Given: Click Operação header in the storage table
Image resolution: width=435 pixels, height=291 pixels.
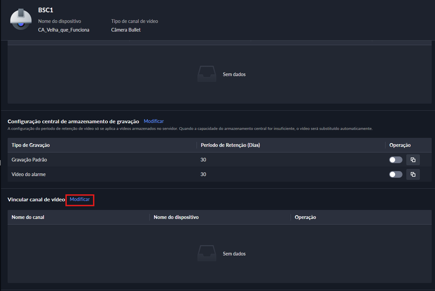Looking at the screenshot, I should tap(400, 145).
